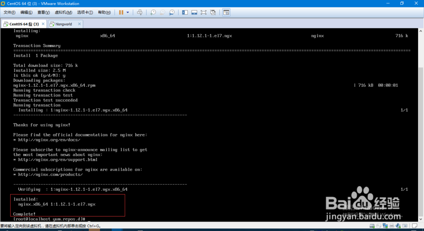Click the http://nginx.org/en/support.html text
Image resolution: width=424 pixels, height=231 pixels.
click(x=58, y=159)
